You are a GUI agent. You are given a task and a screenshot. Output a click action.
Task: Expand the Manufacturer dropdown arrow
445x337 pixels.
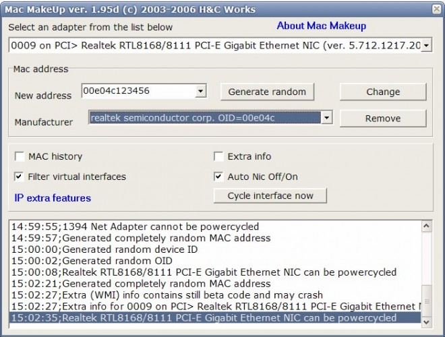point(326,117)
